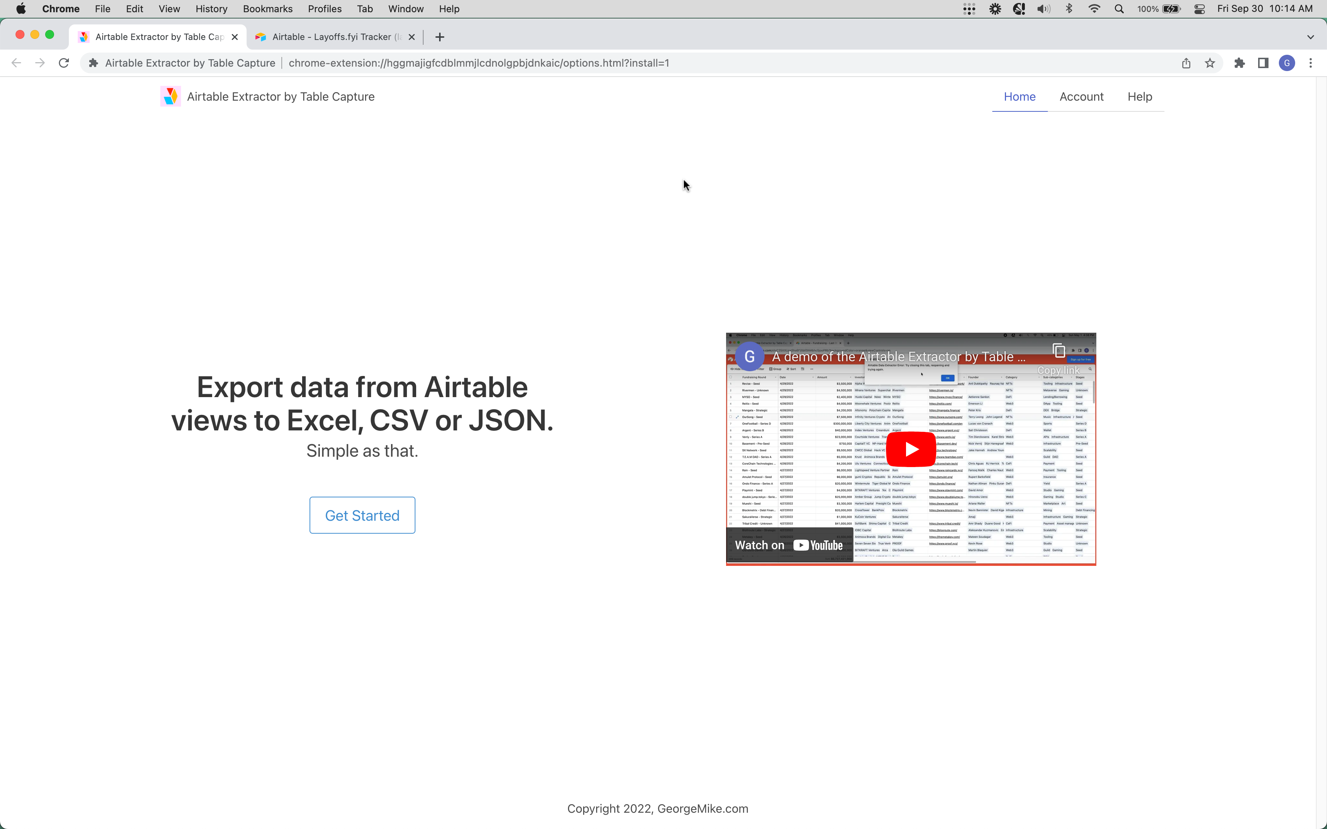Viewport: 1327px width, 829px height.
Task: Click the Spotlight search icon
Action: point(1119,9)
